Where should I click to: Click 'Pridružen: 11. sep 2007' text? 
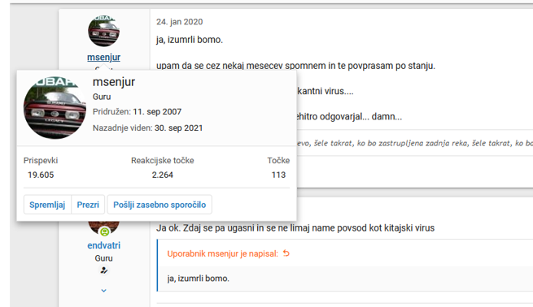[137, 111]
